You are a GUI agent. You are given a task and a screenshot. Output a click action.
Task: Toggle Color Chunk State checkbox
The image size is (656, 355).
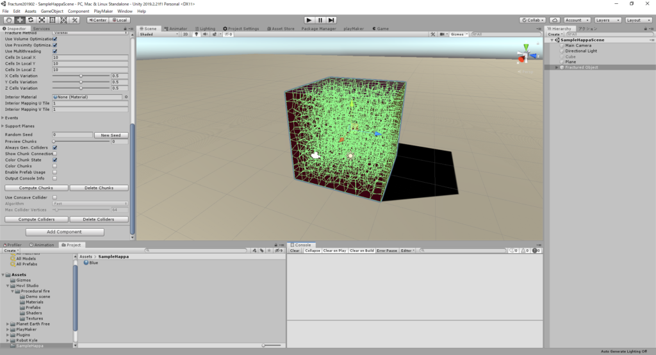pos(55,160)
